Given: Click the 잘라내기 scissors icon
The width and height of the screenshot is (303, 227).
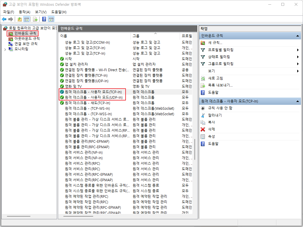Looking at the screenshot, I should pyautogui.click(x=203, y=115).
